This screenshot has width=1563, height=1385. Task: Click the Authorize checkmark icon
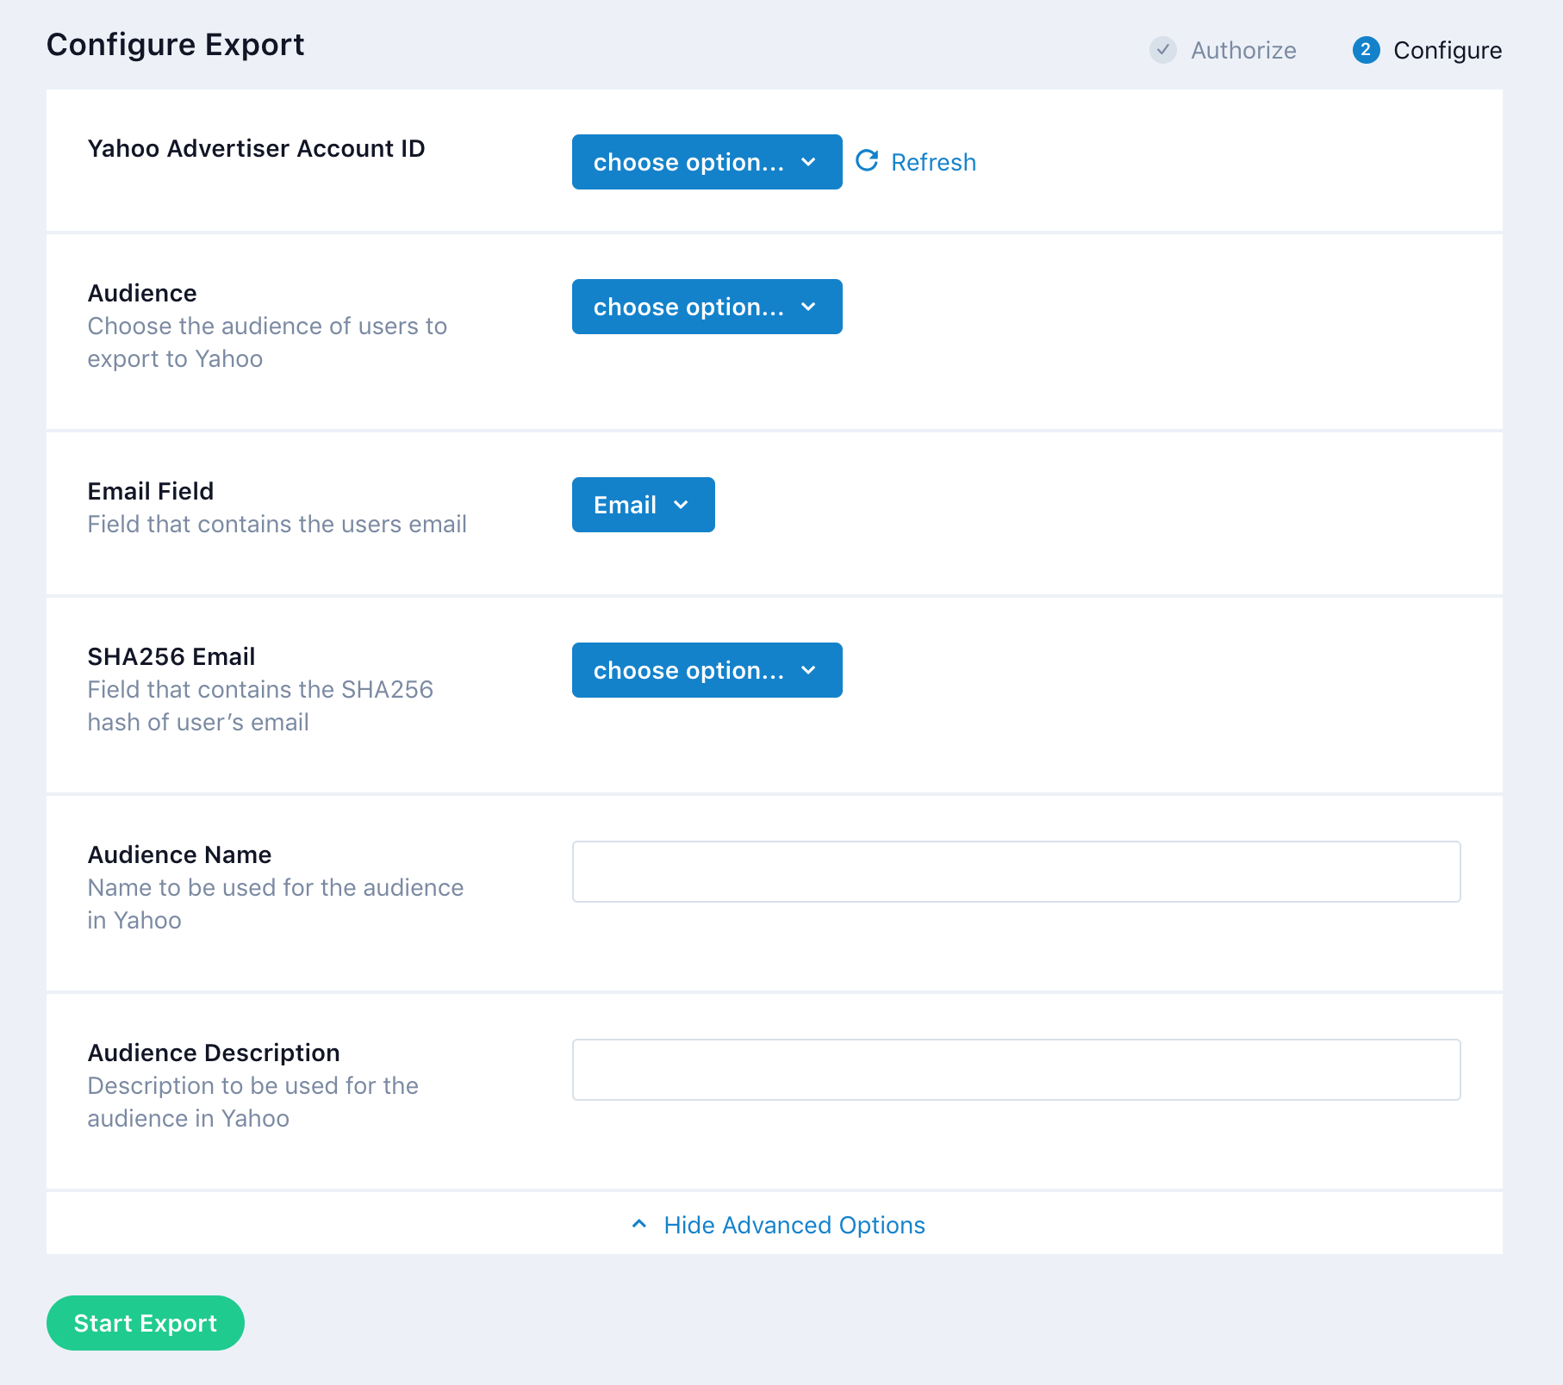[x=1163, y=50]
